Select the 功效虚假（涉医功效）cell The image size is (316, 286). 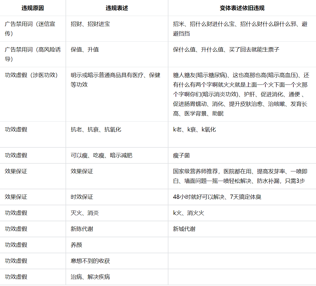(33, 94)
